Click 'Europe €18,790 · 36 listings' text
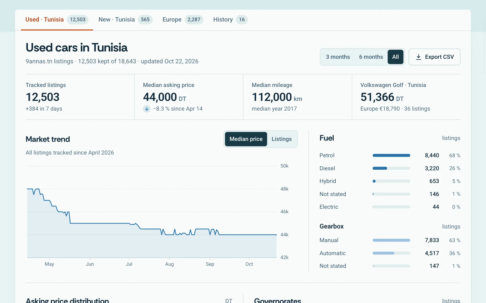This screenshot has width=486, height=303. point(395,109)
